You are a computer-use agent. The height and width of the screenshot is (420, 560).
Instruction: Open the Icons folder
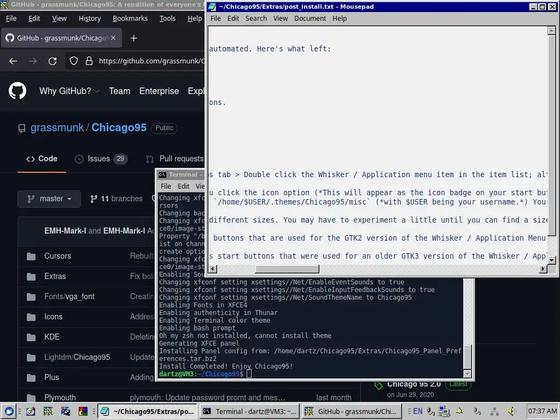click(53, 317)
